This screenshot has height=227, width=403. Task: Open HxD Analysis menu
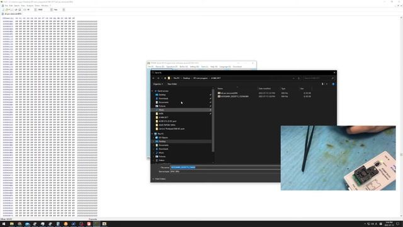tap(30, 6)
